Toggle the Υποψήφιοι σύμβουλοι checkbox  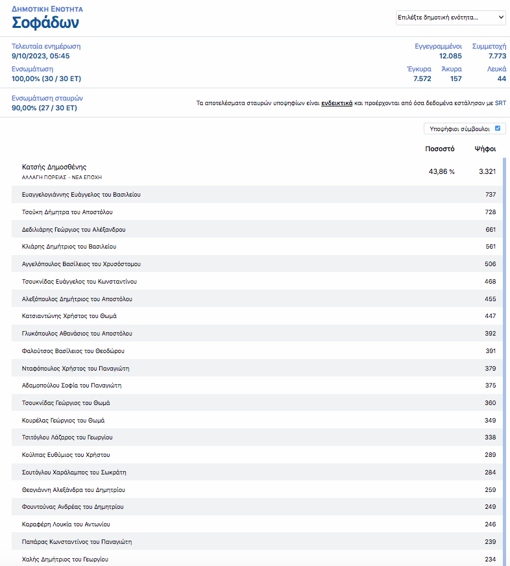(x=497, y=129)
